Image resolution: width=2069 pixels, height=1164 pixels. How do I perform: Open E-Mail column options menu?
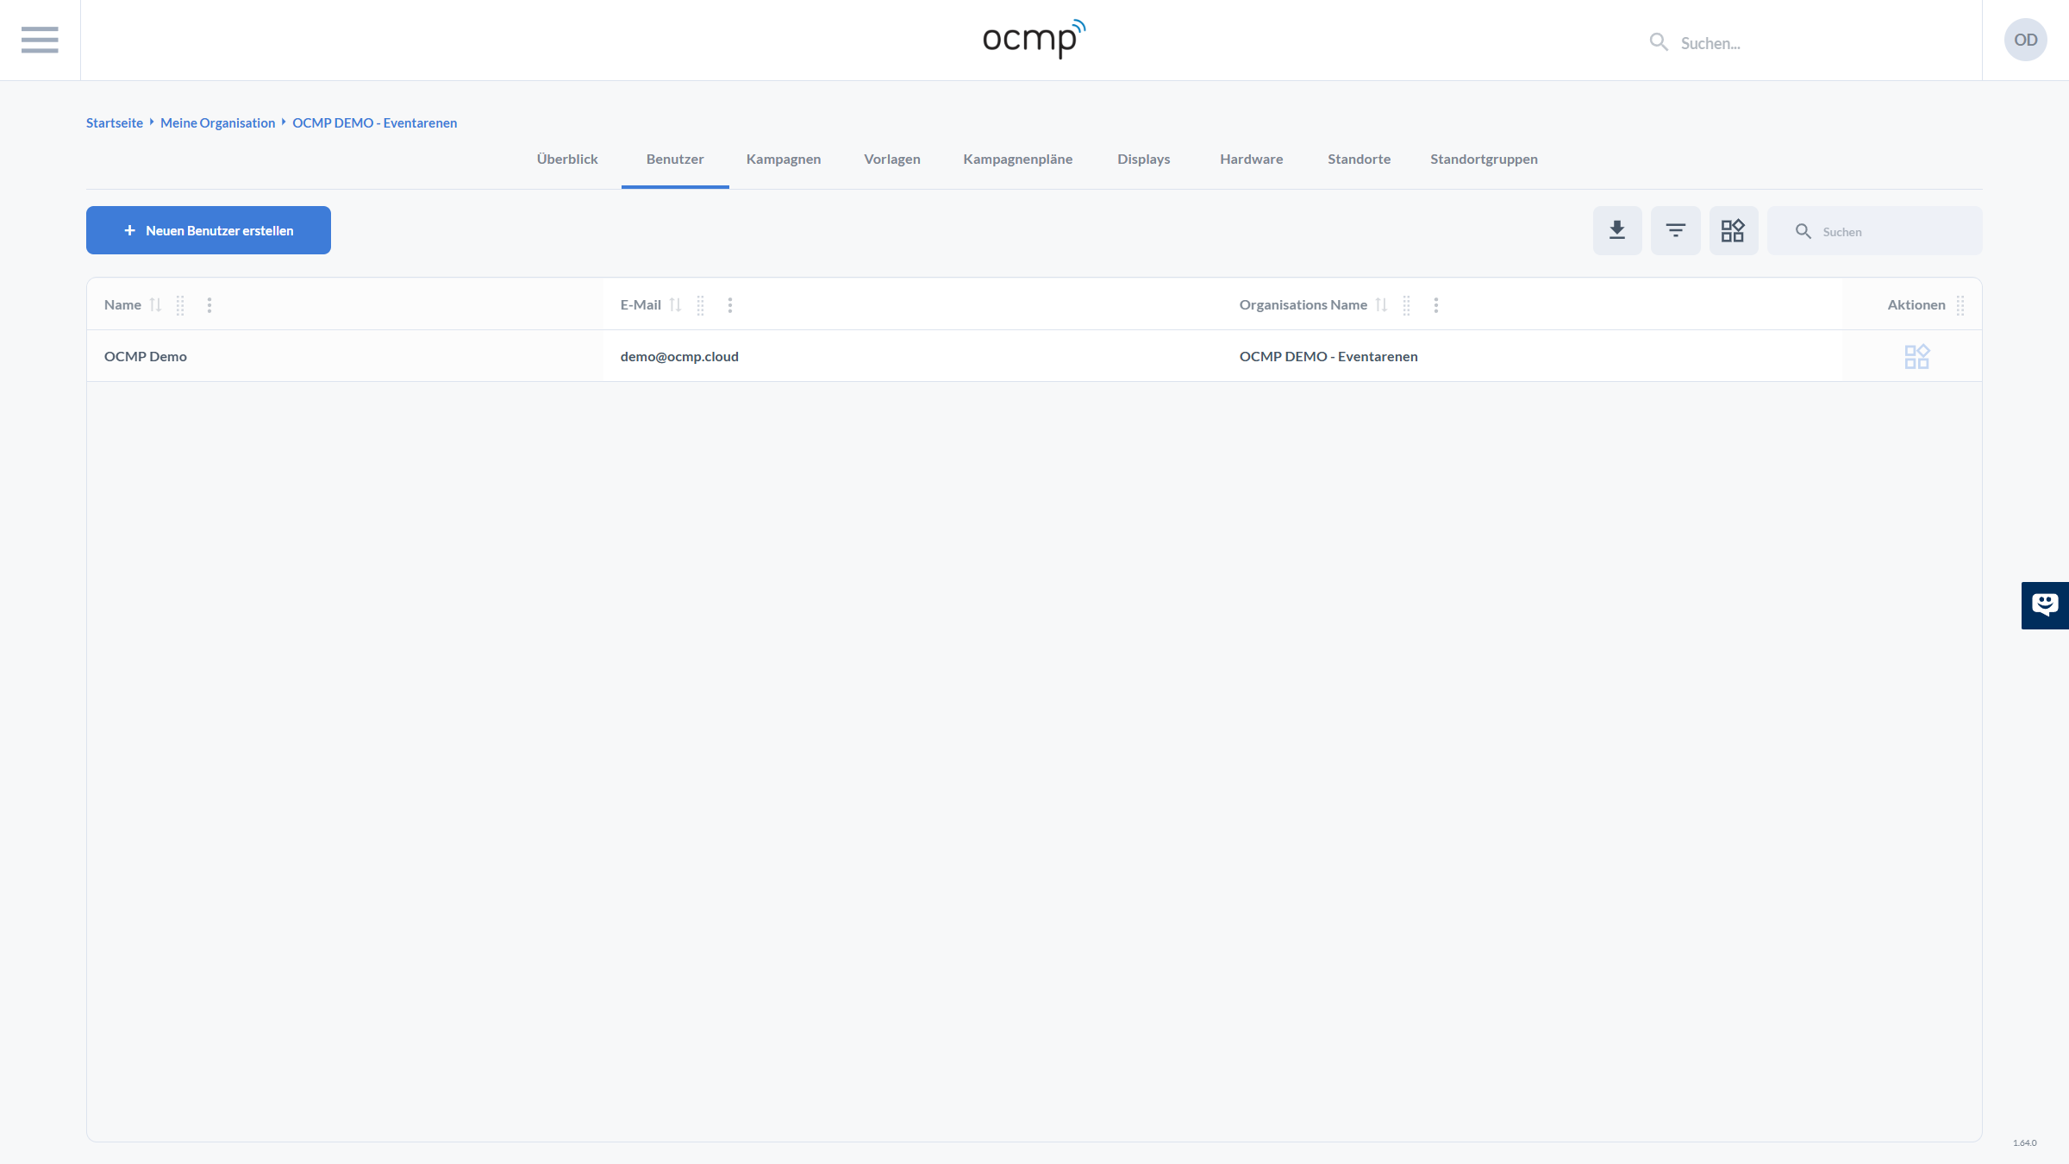tap(730, 305)
